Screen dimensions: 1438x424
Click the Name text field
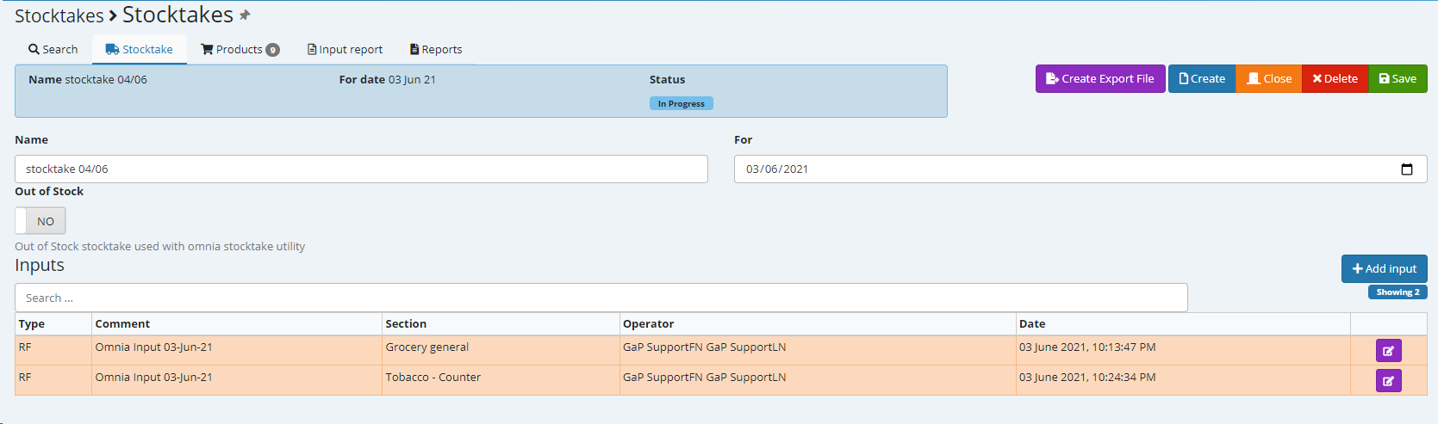[361, 169]
